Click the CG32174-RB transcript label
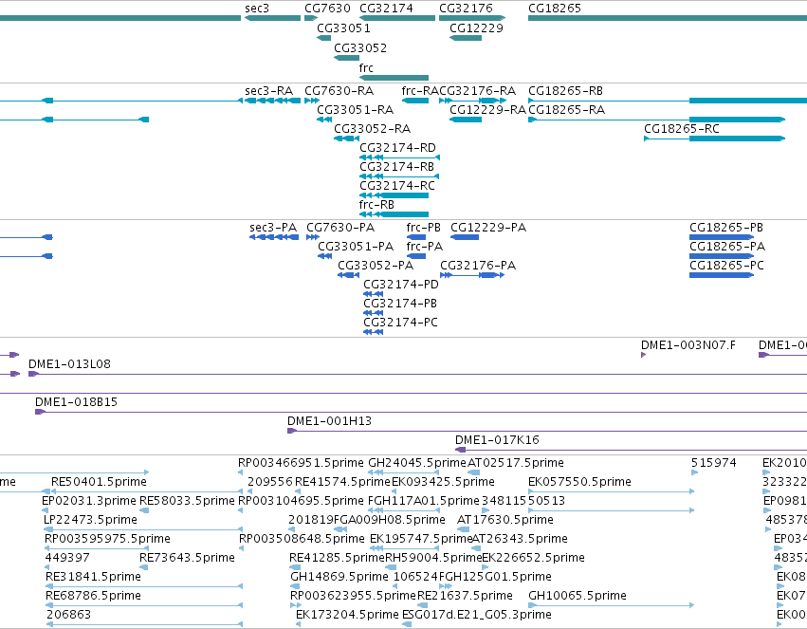The height and width of the screenshot is (629, 807). [396, 167]
